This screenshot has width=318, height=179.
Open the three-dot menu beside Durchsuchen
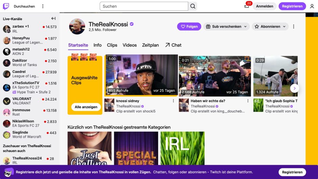coord(43,6)
